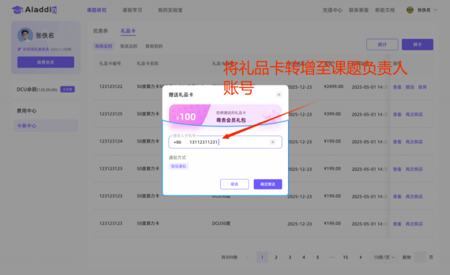This screenshot has height=275, width=450.
Task: Clear the phone number with the X icon
Action: click(x=273, y=142)
